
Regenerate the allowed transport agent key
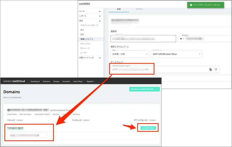[x=216, y=70]
